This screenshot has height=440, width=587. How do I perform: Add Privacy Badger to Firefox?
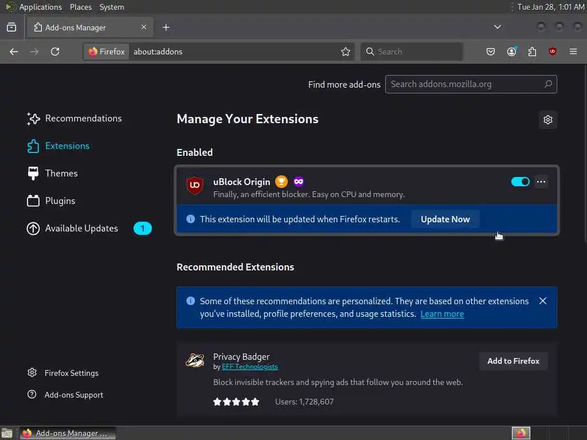coord(513,361)
